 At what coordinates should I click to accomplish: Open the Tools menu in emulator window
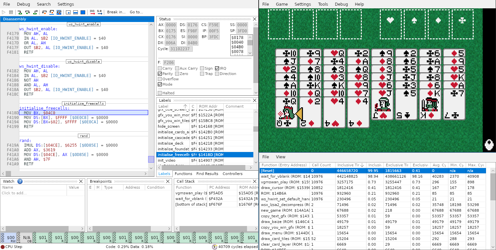[x=323, y=4]
